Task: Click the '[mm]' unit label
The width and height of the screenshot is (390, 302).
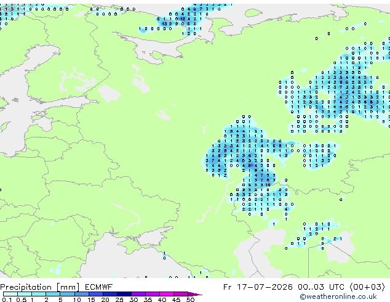Action: [68, 287]
